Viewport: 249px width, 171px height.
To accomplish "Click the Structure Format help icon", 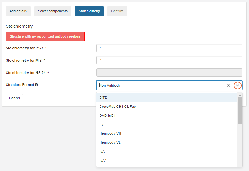I will 36,85.
